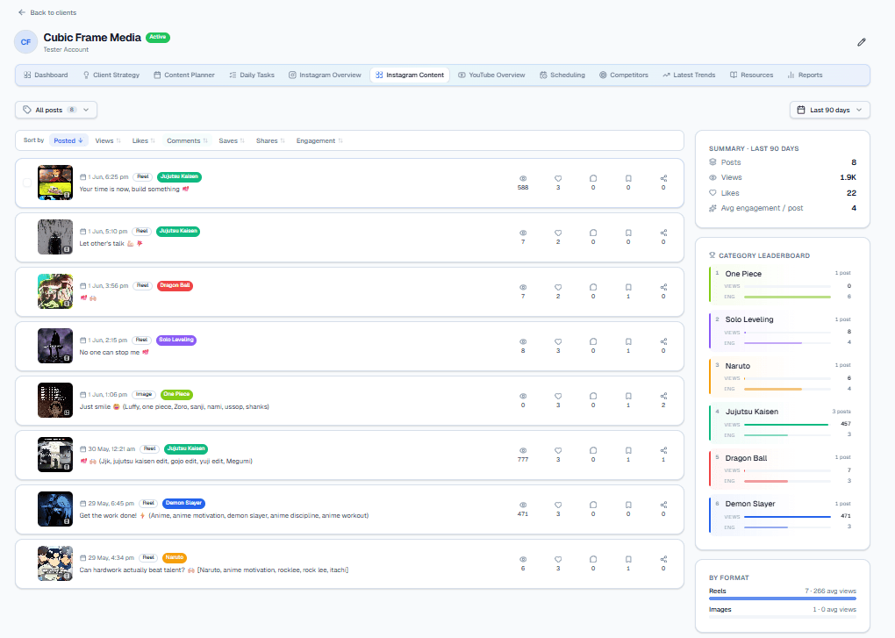Image resolution: width=895 pixels, height=638 pixels.
Task: Click the heart icon on 'Get the work done' post
Action: [x=558, y=505]
